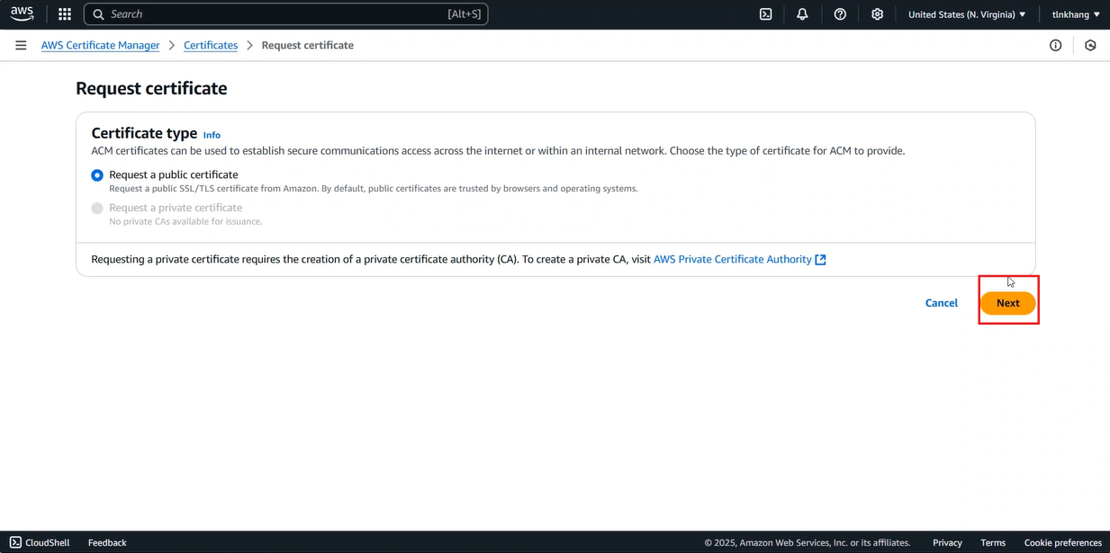Open the United States (N. Virginia) region dropdown
Screen dimensions: 1110x553
[967, 14]
